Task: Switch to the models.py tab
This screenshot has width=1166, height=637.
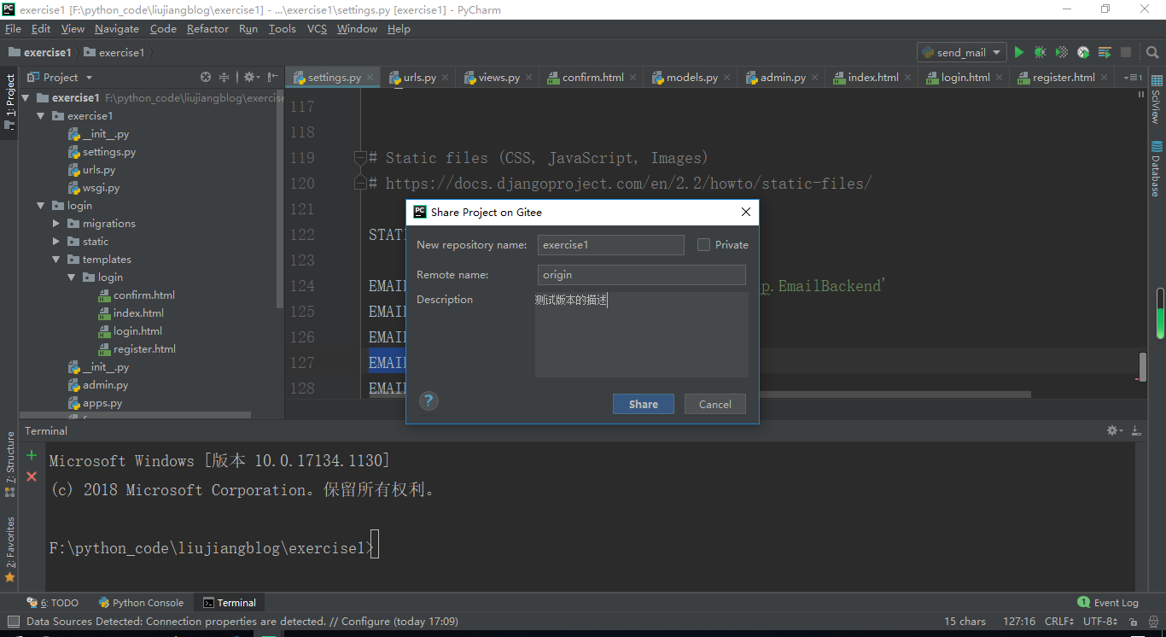Action: click(x=691, y=78)
